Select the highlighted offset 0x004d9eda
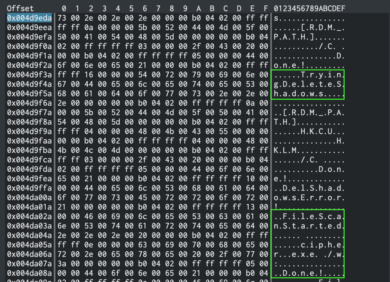The width and height of the screenshot is (390, 282). (29, 18)
